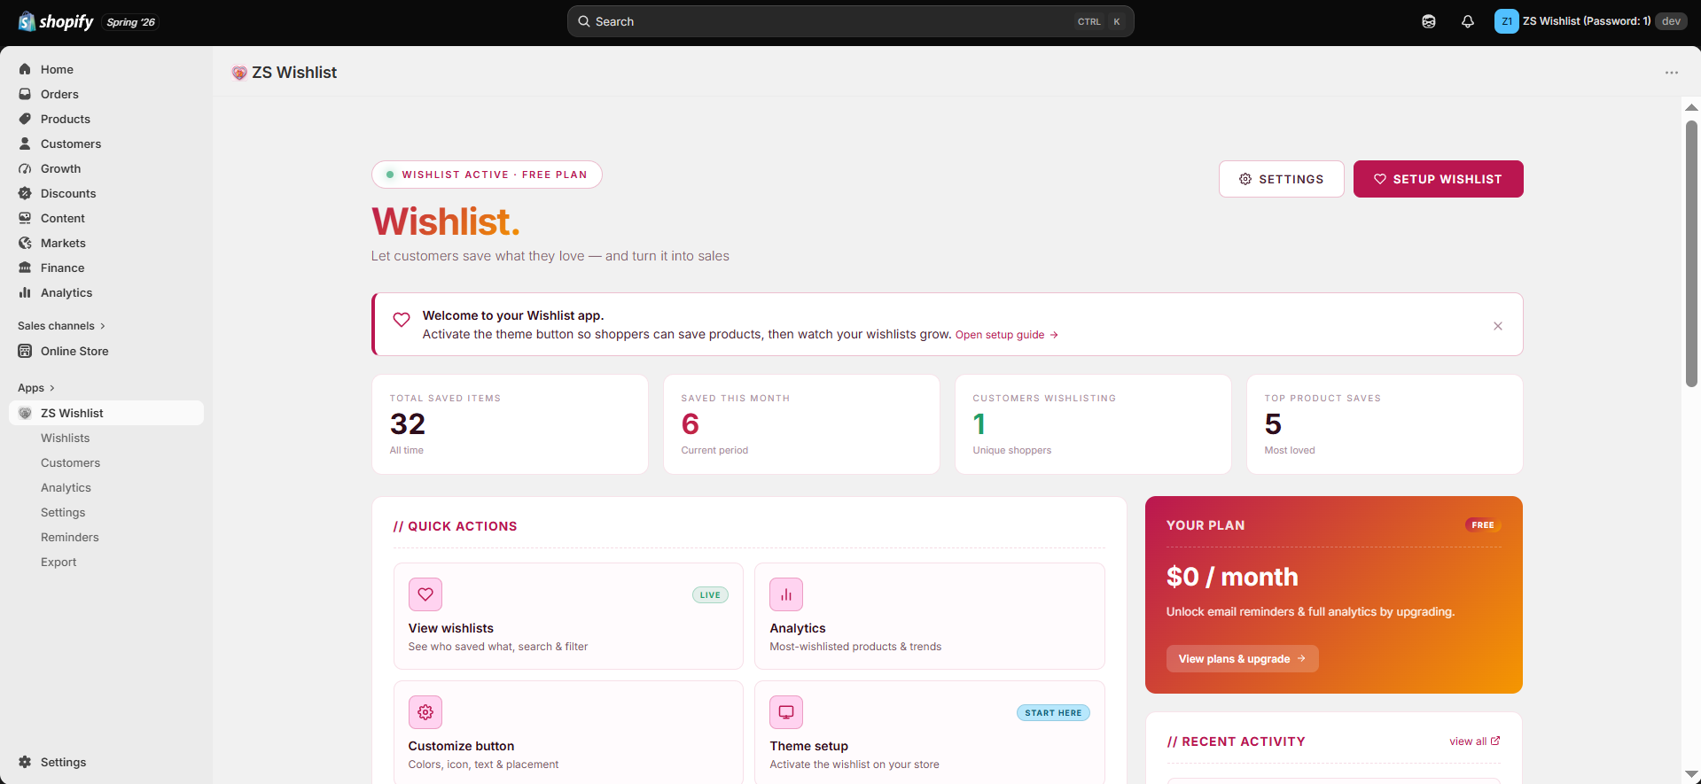Screen dimensions: 1701x784
Task: Click View plans & upgrade button
Action: (x=1242, y=658)
